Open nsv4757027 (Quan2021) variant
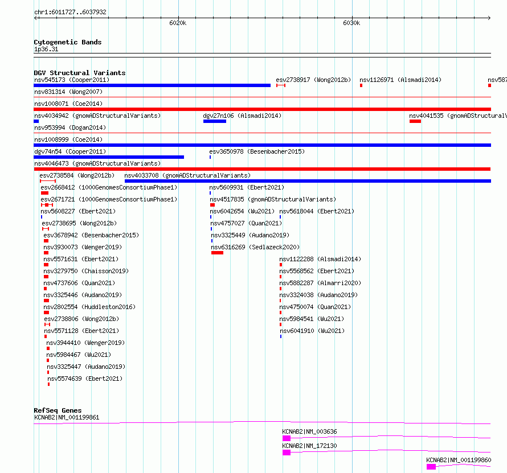The height and width of the screenshot is (473, 507). coord(246,223)
